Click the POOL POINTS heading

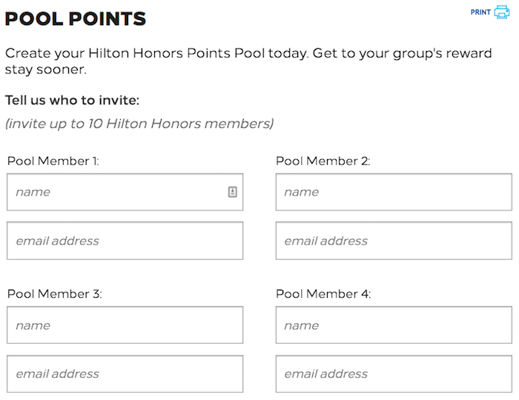[76, 19]
